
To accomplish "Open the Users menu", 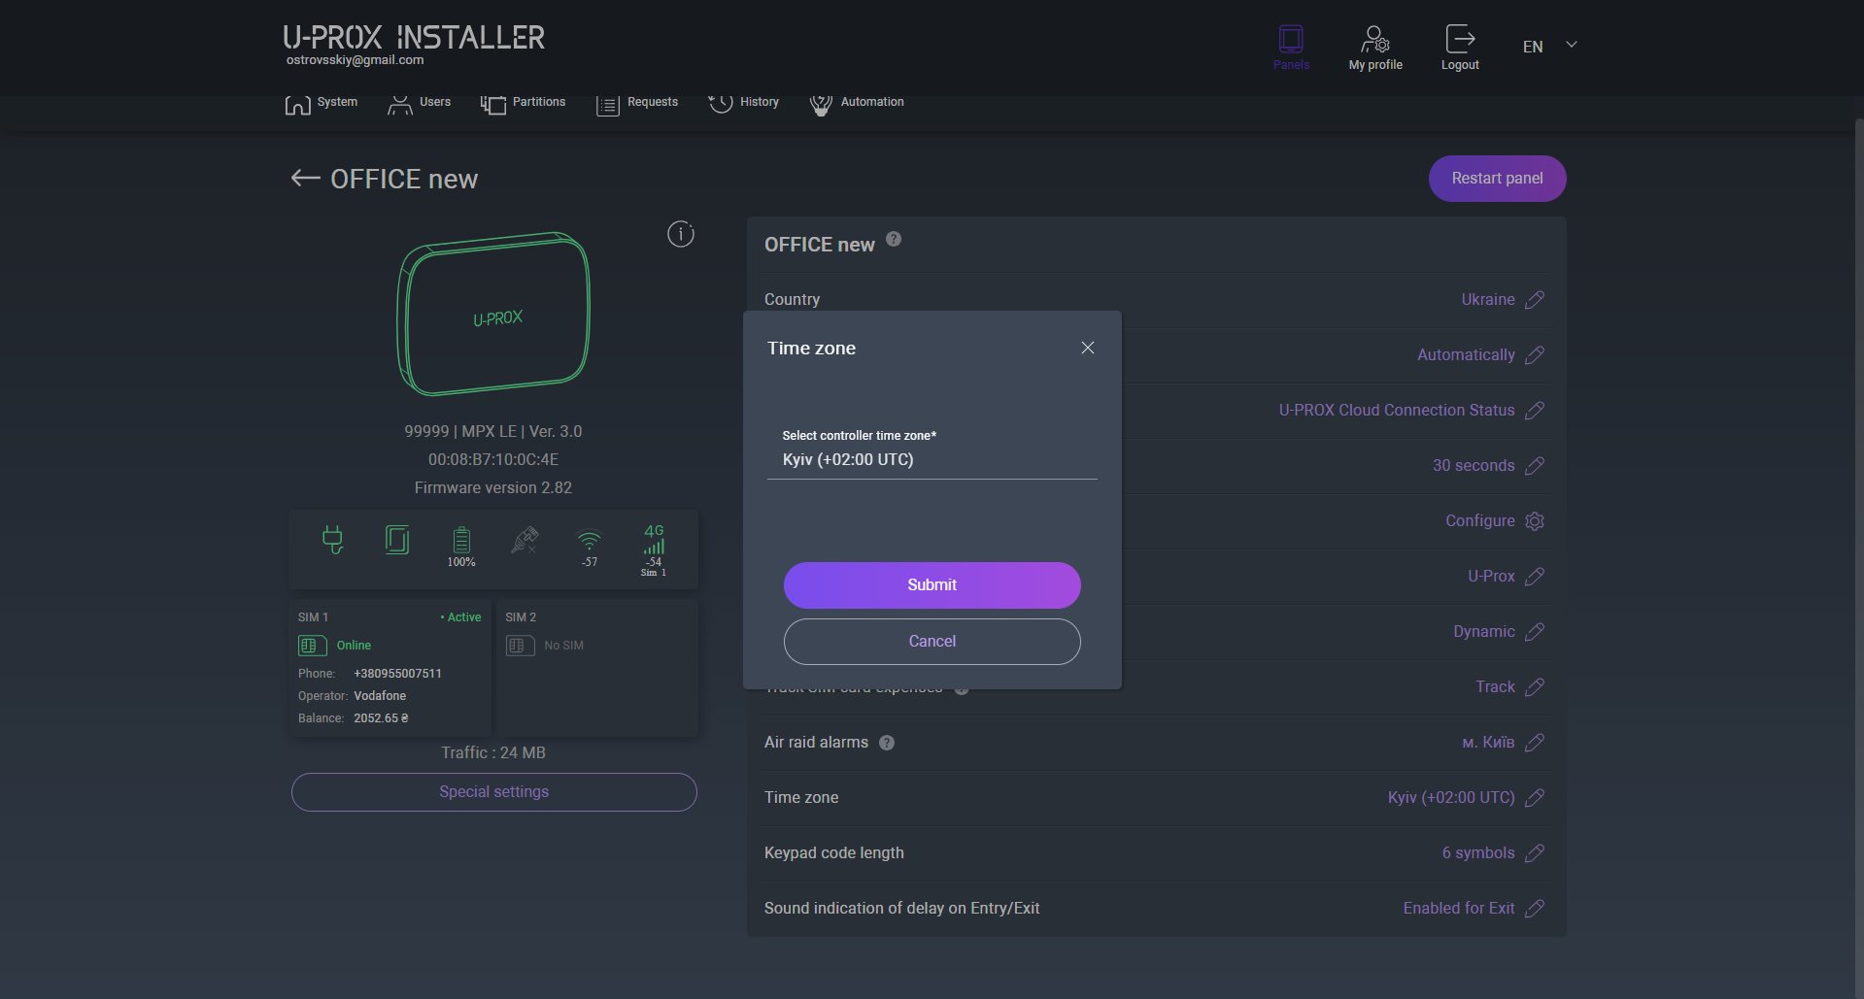I will (420, 103).
